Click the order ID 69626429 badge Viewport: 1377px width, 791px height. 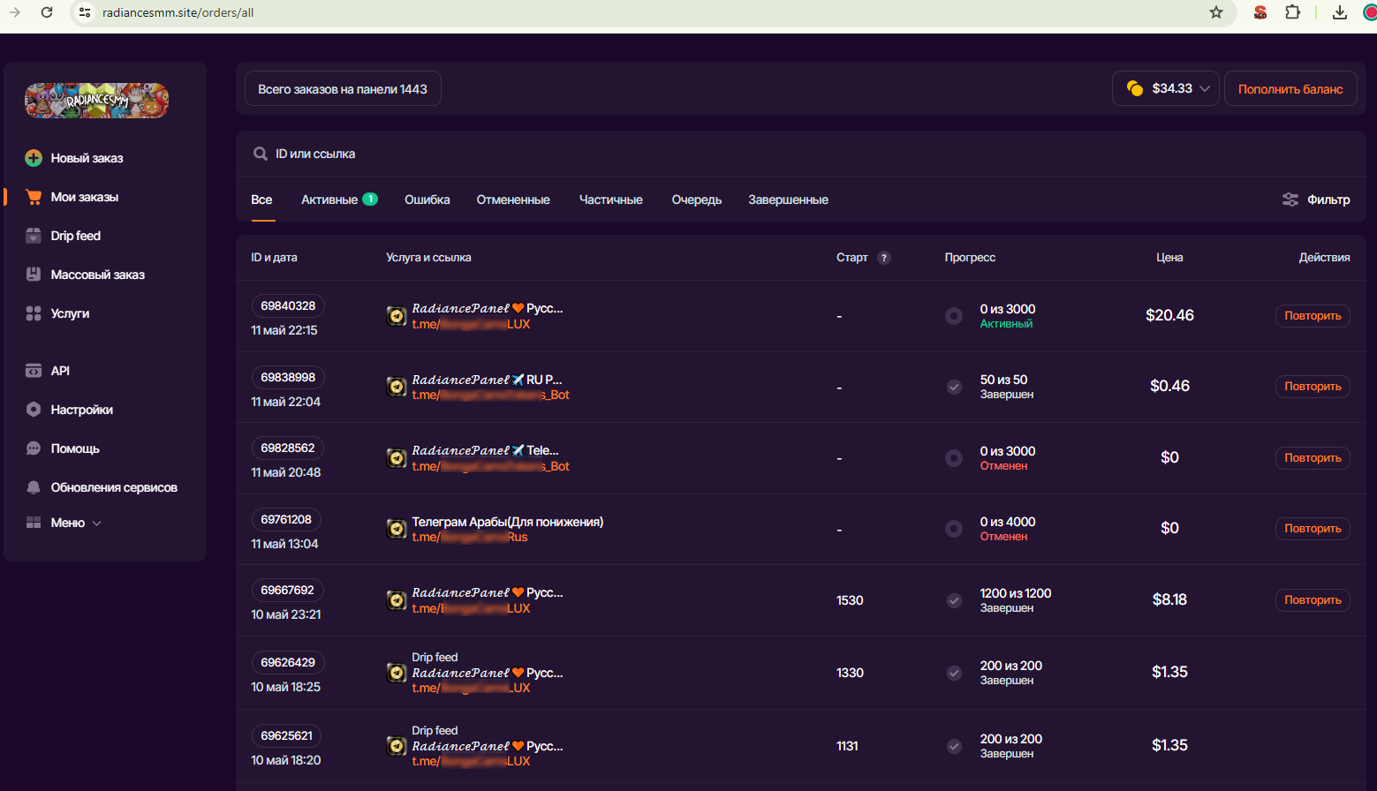(x=288, y=662)
